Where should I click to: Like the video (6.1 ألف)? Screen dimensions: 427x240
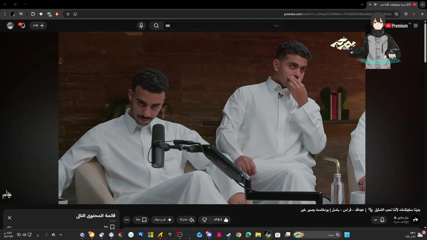[221, 220]
